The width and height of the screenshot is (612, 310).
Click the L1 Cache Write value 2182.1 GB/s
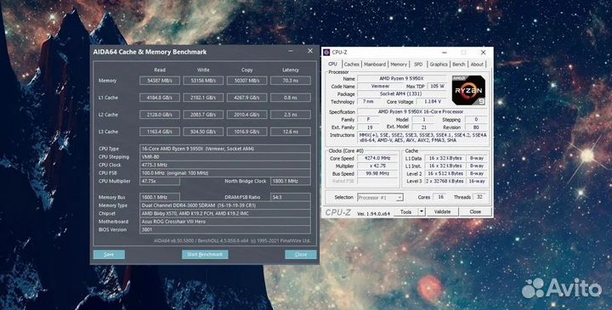pos(203,98)
